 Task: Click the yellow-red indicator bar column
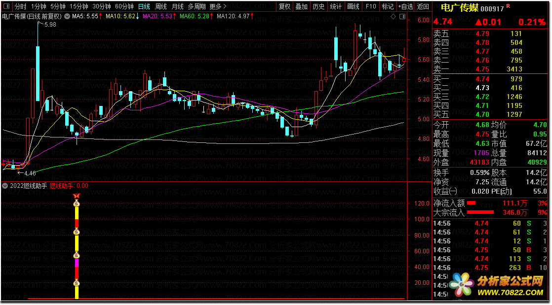(77, 249)
